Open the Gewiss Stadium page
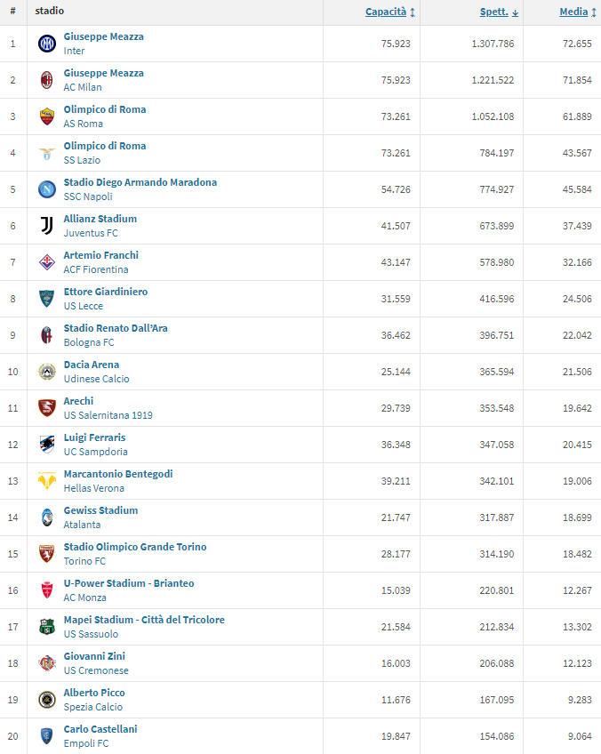 coord(100,510)
